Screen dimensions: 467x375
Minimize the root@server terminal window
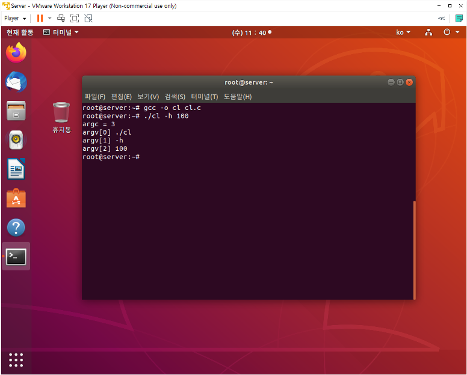coord(391,82)
